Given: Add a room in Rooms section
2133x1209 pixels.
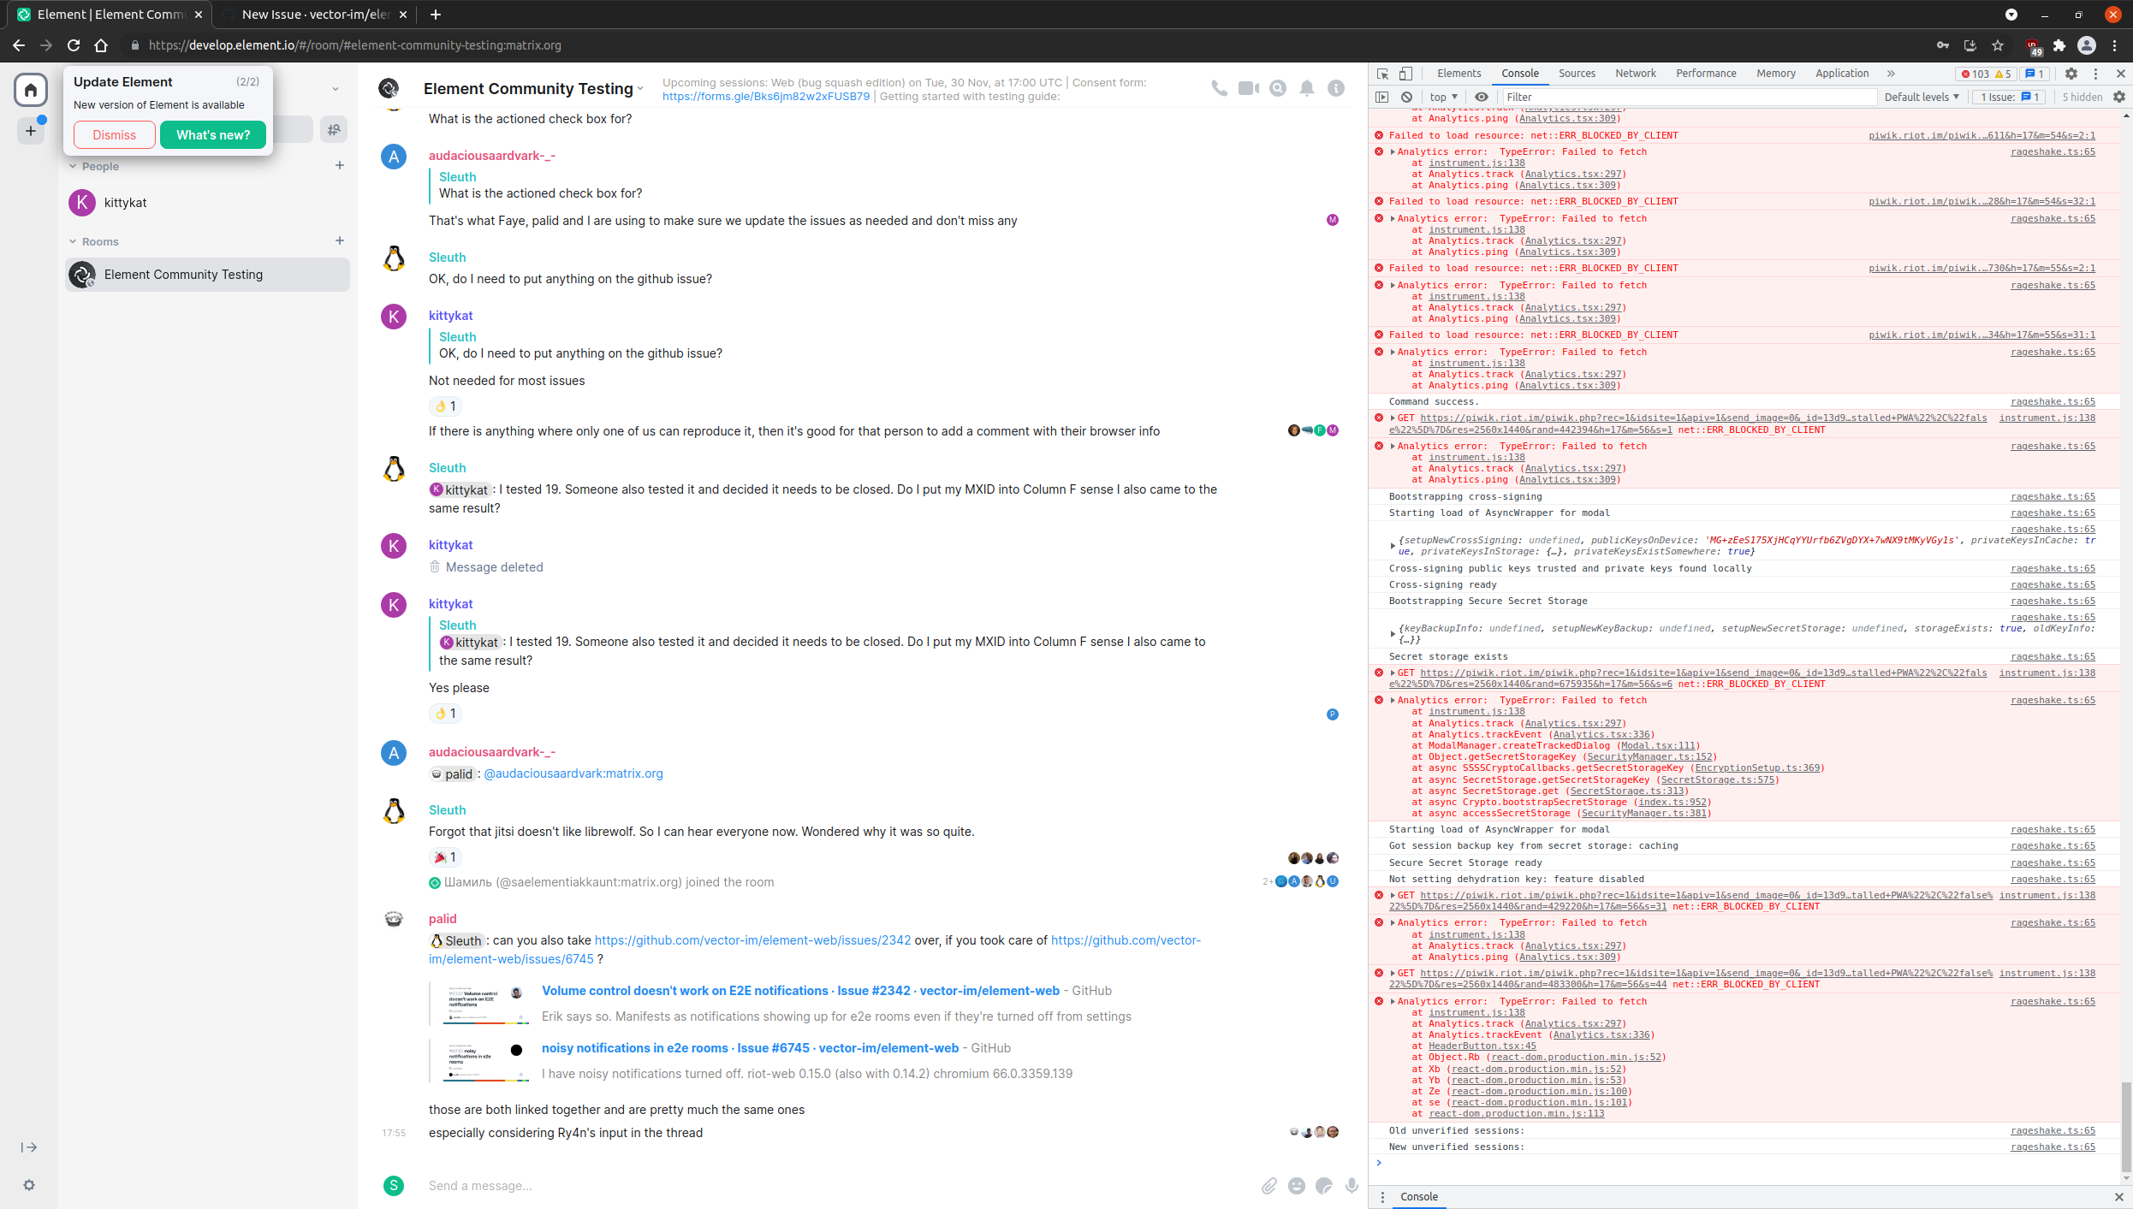Looking at the screenshot, I should [x=340, y=240].
